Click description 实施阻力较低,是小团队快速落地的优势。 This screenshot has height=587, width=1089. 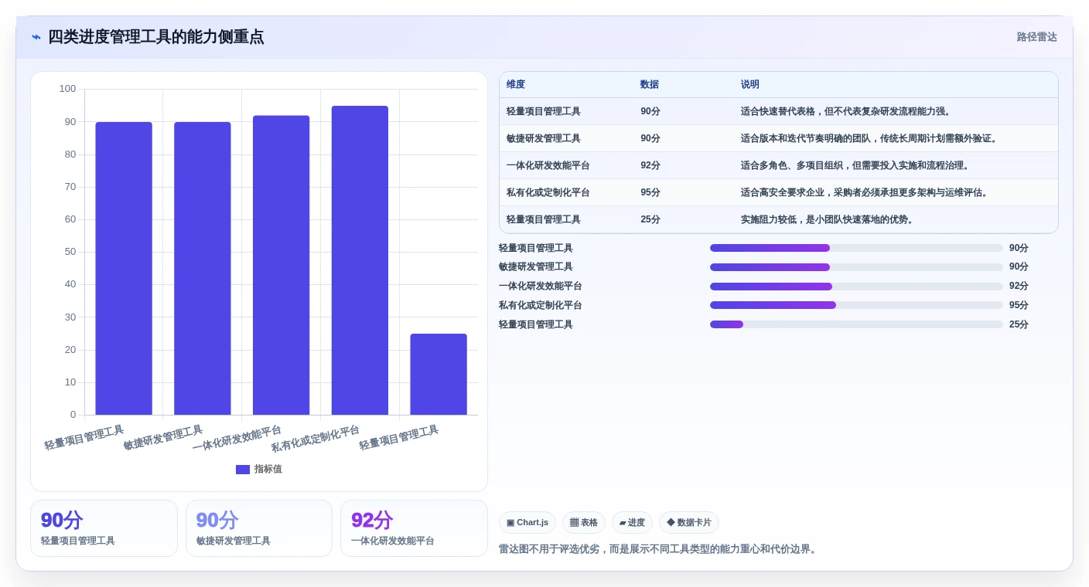[x=828, y=219]
